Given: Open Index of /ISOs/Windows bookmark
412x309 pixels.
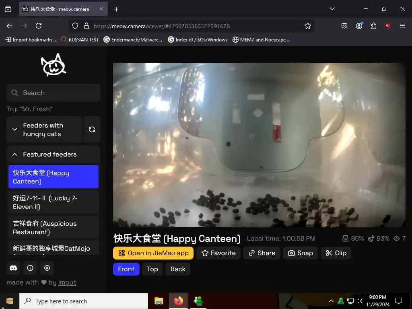Looking at the screenshot, I should coord(198,40).
